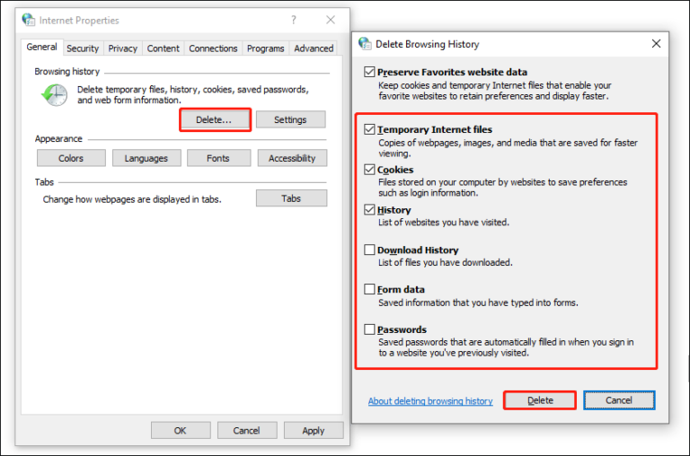Uncheck the History checkbox
This screenshot has width=690, height=456.
click(369, 210)
